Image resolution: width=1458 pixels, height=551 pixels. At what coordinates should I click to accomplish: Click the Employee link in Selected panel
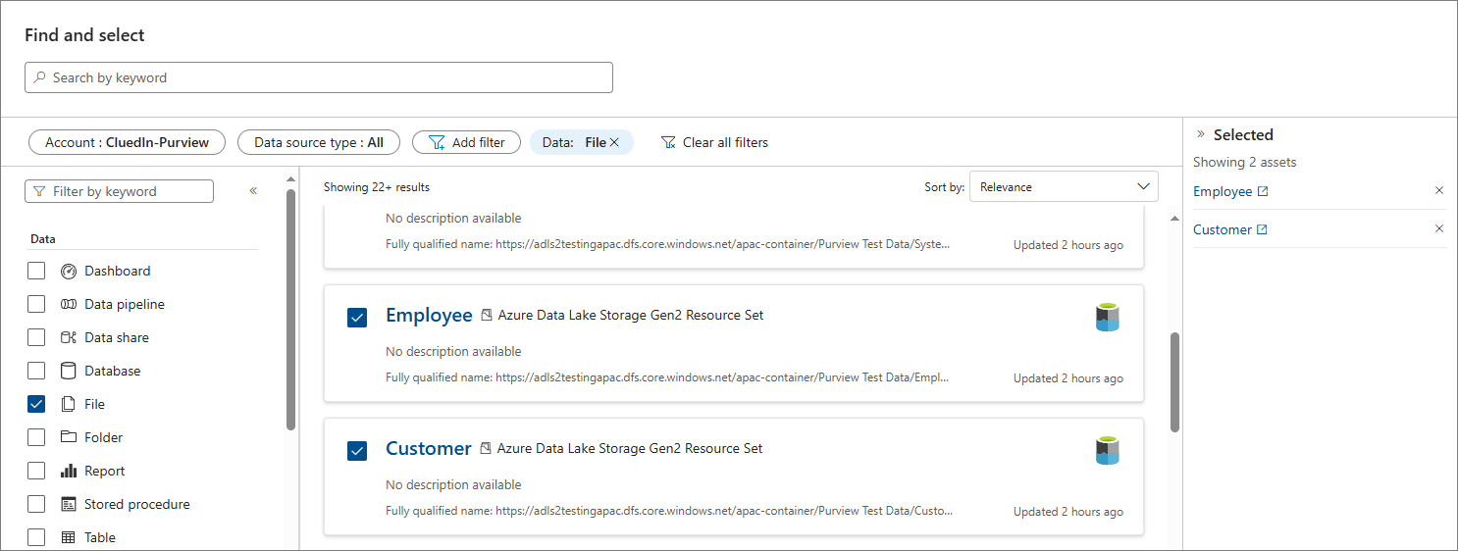pos(1223,191)
